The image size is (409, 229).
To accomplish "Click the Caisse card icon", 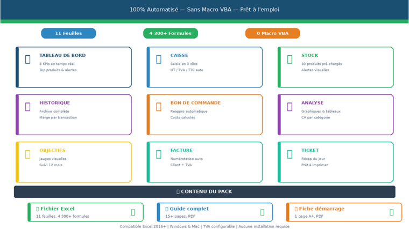I will (159, 59).
